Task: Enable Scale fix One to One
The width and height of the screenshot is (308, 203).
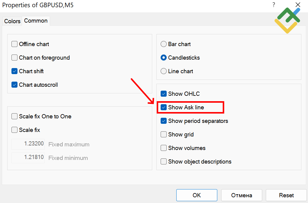Action: point(14,117)
